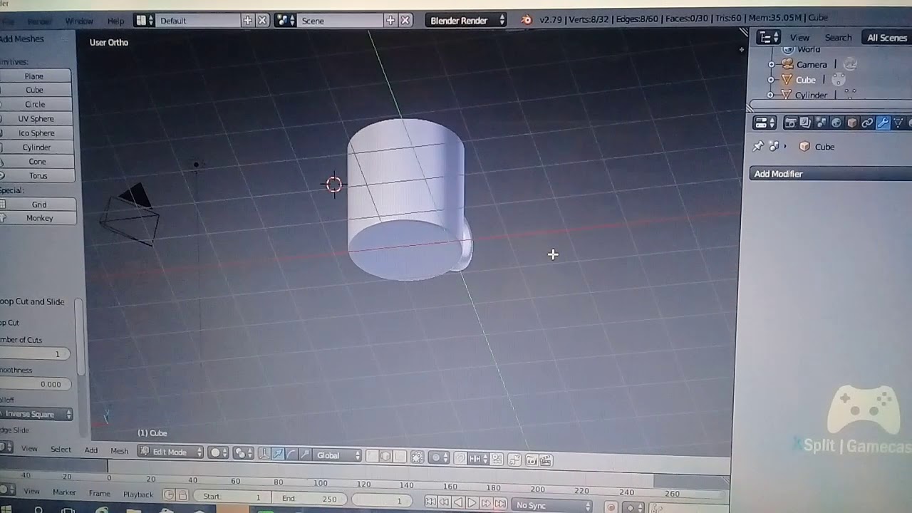This screenshot has width=912, height=513.
Task: Open the Blender Render engine dropdown
Action: pos(465,21)
